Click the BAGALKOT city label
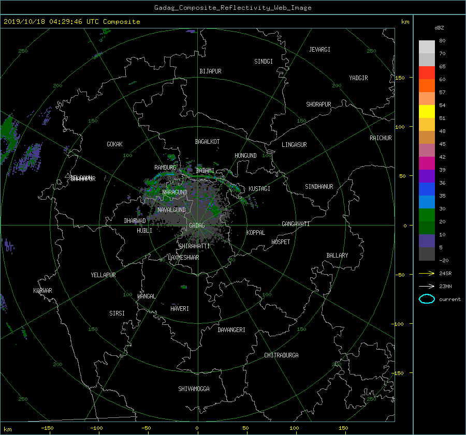 (207, 142)
